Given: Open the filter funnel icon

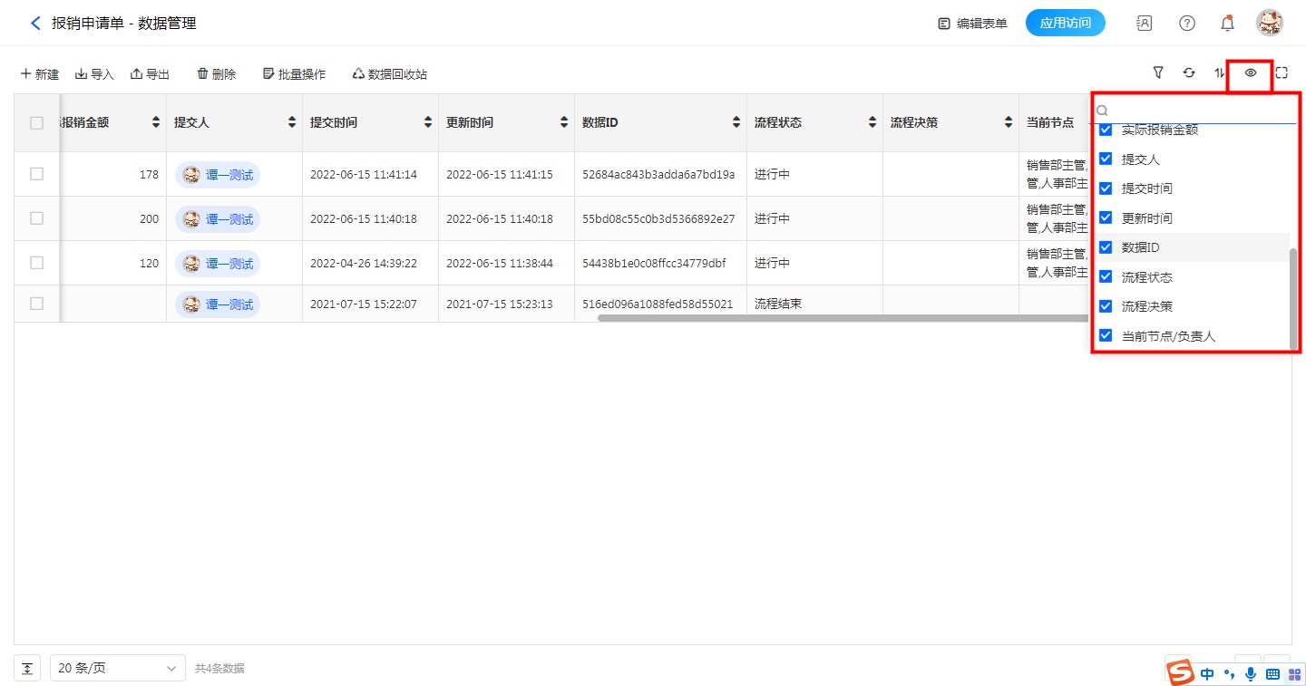Looking at the screenshot, I should click(1158, 73).
